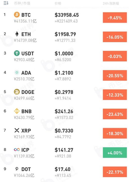Screen dimensions: 129x182
Task: Click ETH's -16.05% change badge
Action: 115,37
